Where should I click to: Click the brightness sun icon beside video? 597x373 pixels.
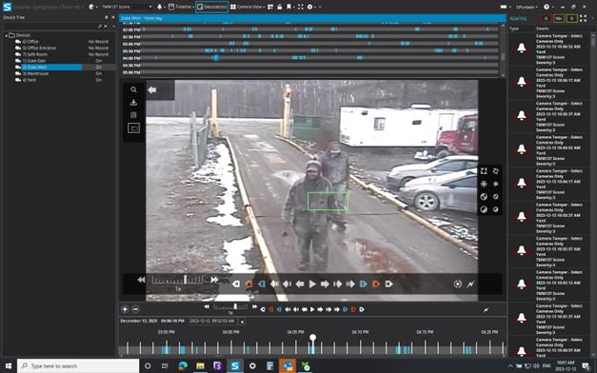484,184
